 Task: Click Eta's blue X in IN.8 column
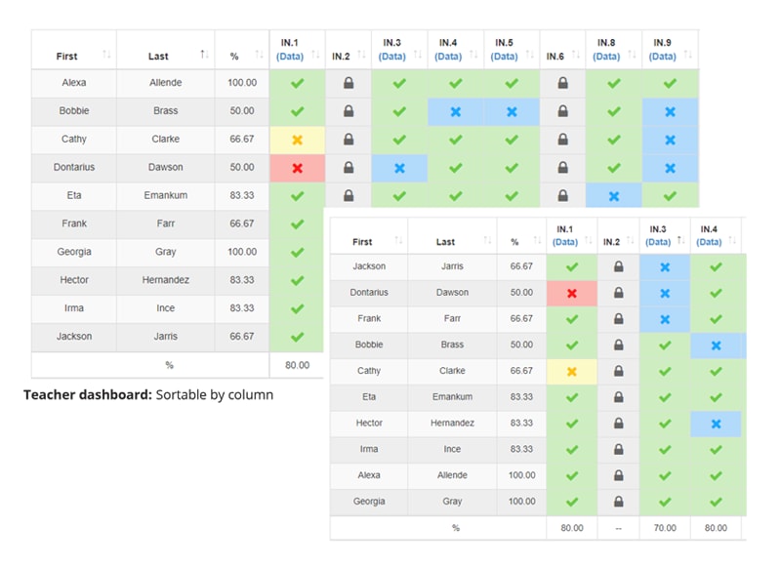click(613, 196)
